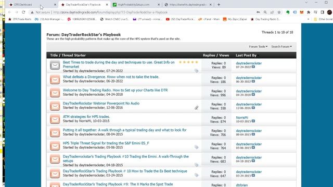Image resolution: width=333 pixels, height=187 pixels.
Task: Open ATM strategies for HPS trades thread
Action: (86, 116)
